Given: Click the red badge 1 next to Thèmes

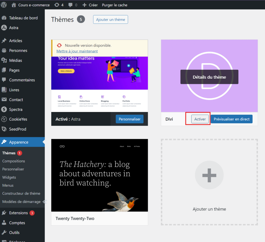Looking at the screenshot, I should pyautogui.click(x=20, y=153).
